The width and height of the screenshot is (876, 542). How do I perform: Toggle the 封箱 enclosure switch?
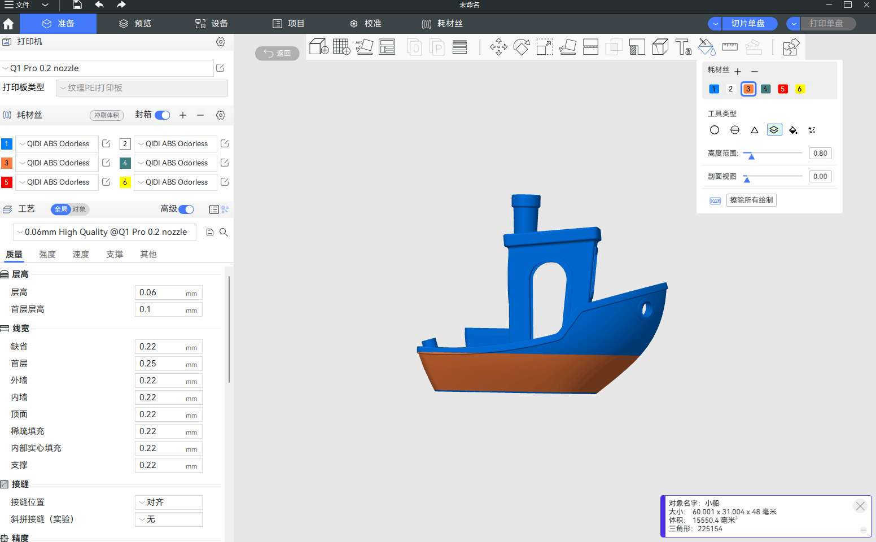163,115
